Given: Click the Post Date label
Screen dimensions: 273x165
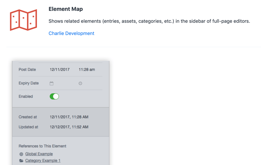Looking at the screenshot, I should (x=27, y=70).
